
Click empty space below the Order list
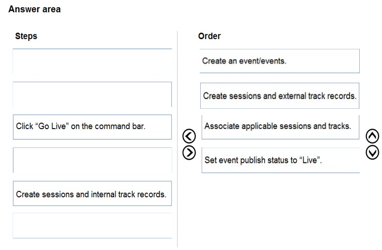(x=279, y=209)
